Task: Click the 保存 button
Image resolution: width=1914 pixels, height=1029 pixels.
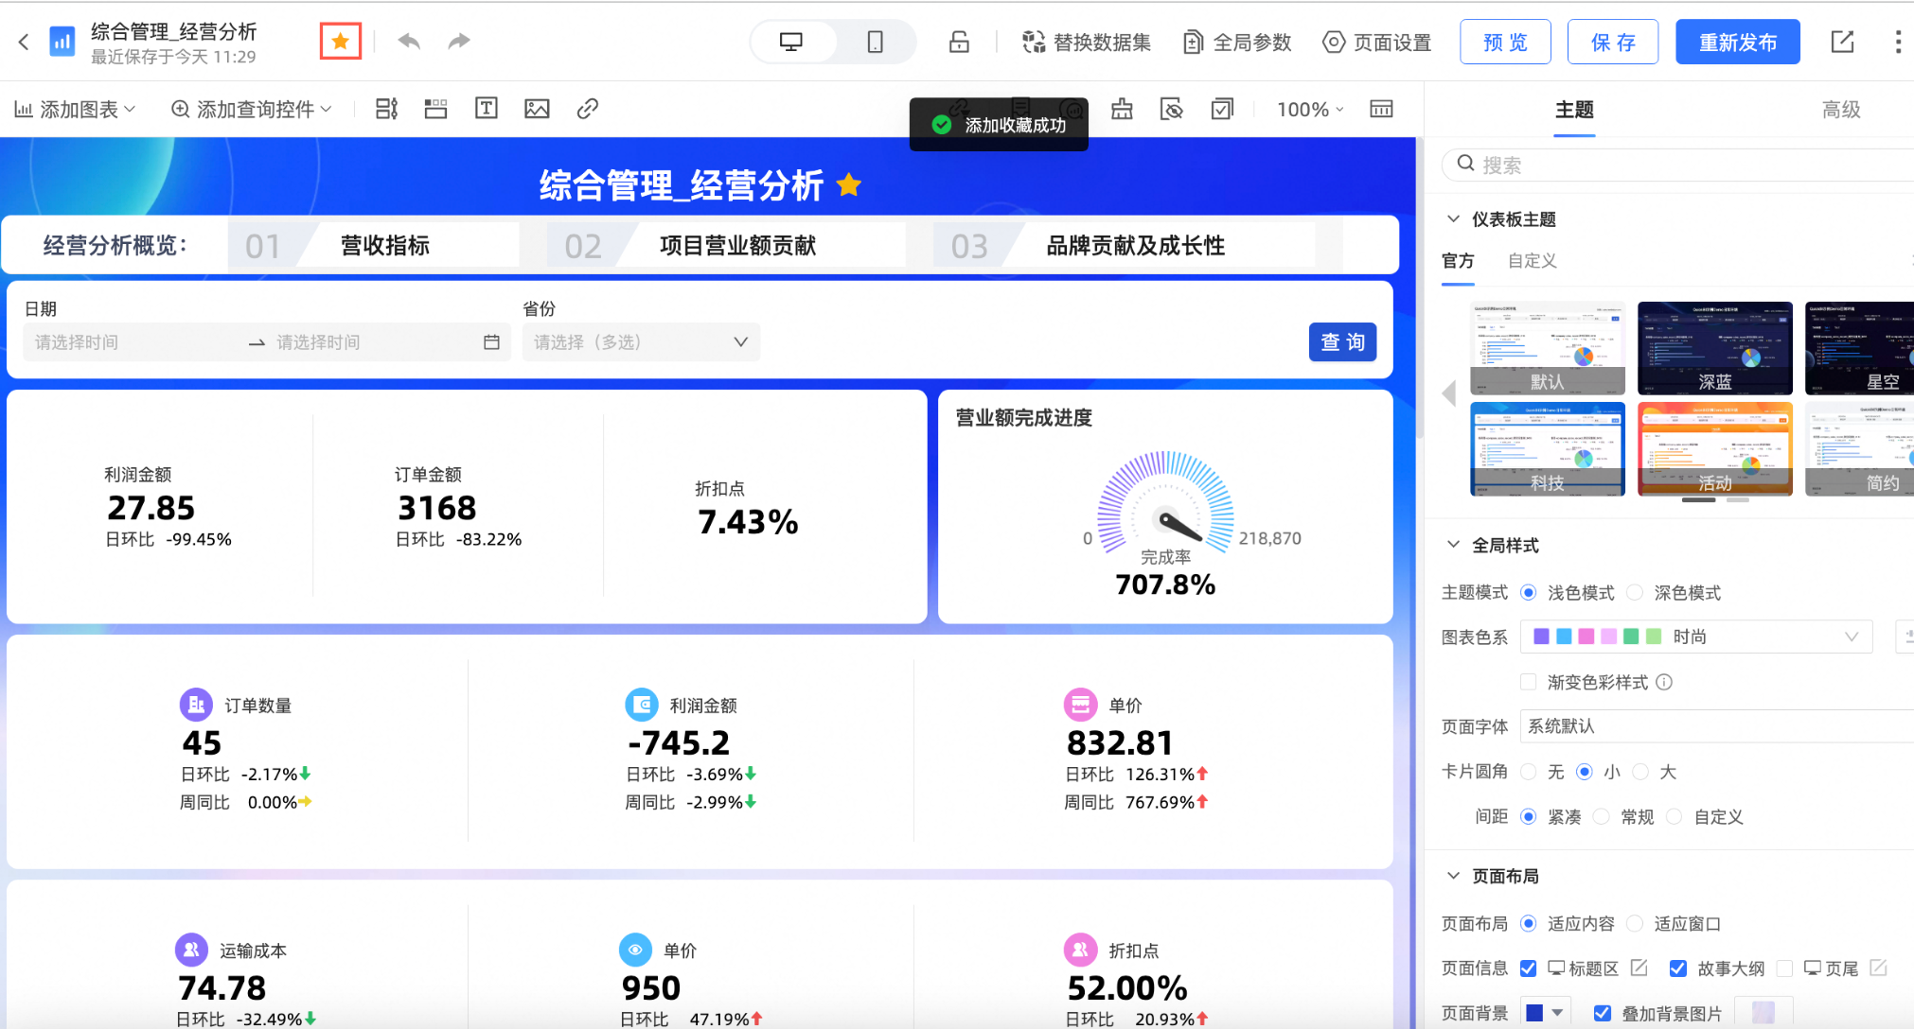Action: [1613, 42]
